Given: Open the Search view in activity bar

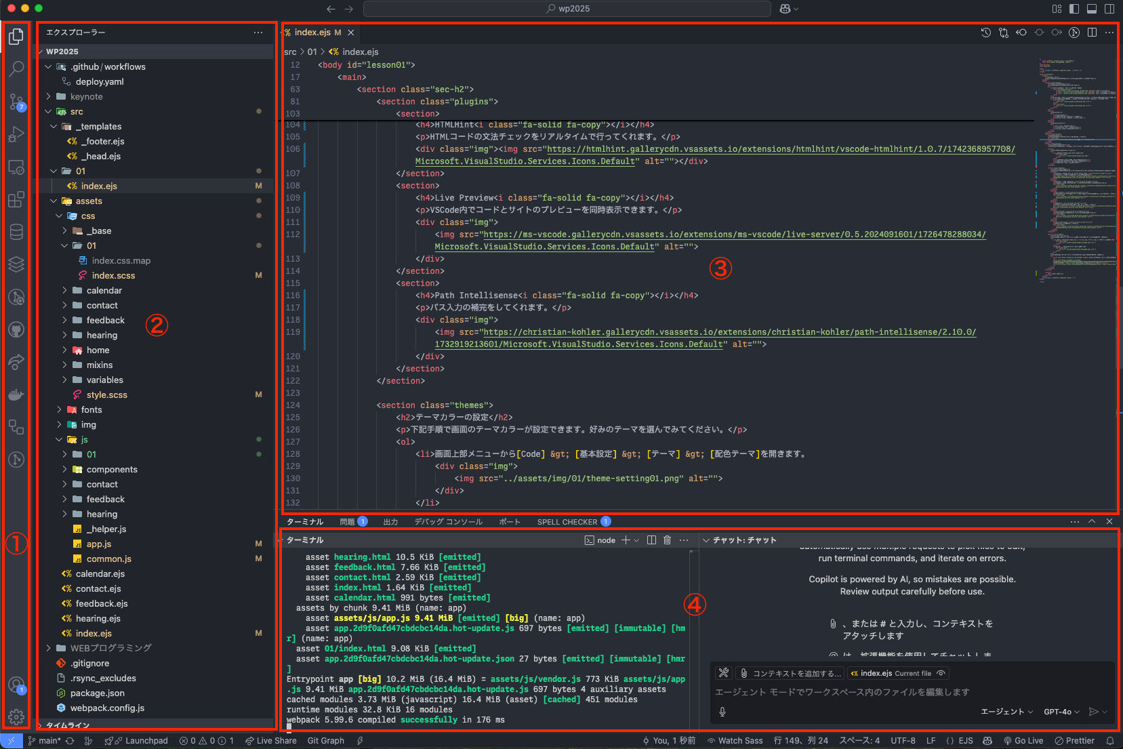Looking at the screenshot, I should click(x=16, y=68).
